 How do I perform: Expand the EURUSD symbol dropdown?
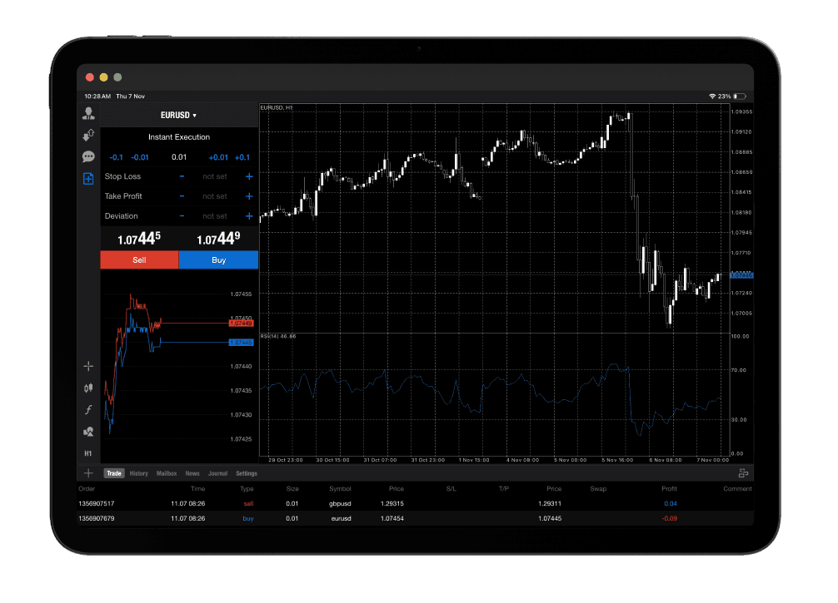177,115
